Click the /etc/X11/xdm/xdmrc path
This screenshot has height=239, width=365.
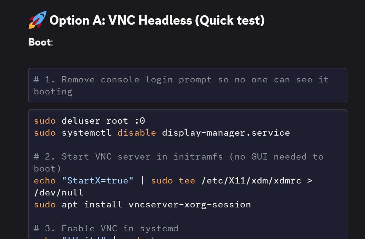(251, 181)
